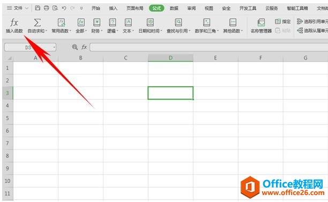Click the Define name (指定) button

click(x=282, y=21)
